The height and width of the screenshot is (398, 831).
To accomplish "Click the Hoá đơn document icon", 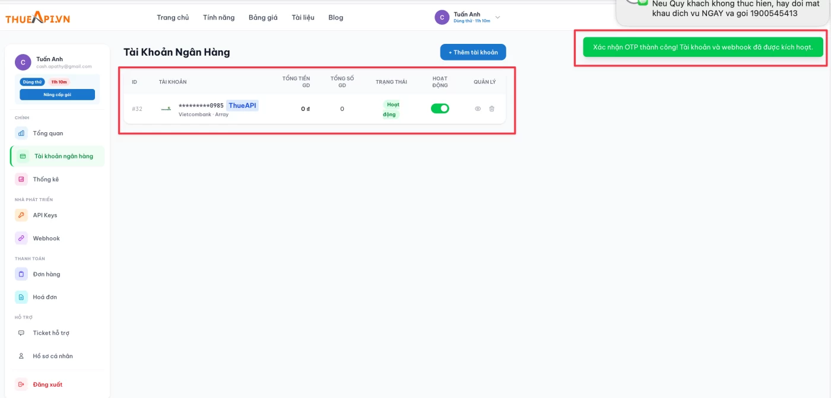I will point(21,297).
